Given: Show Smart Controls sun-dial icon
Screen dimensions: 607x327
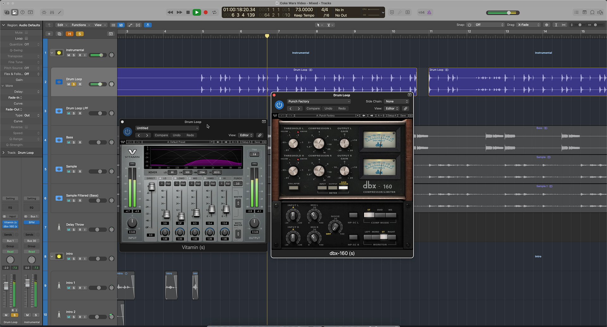Looking at the screenshot, I should (44, 12).
